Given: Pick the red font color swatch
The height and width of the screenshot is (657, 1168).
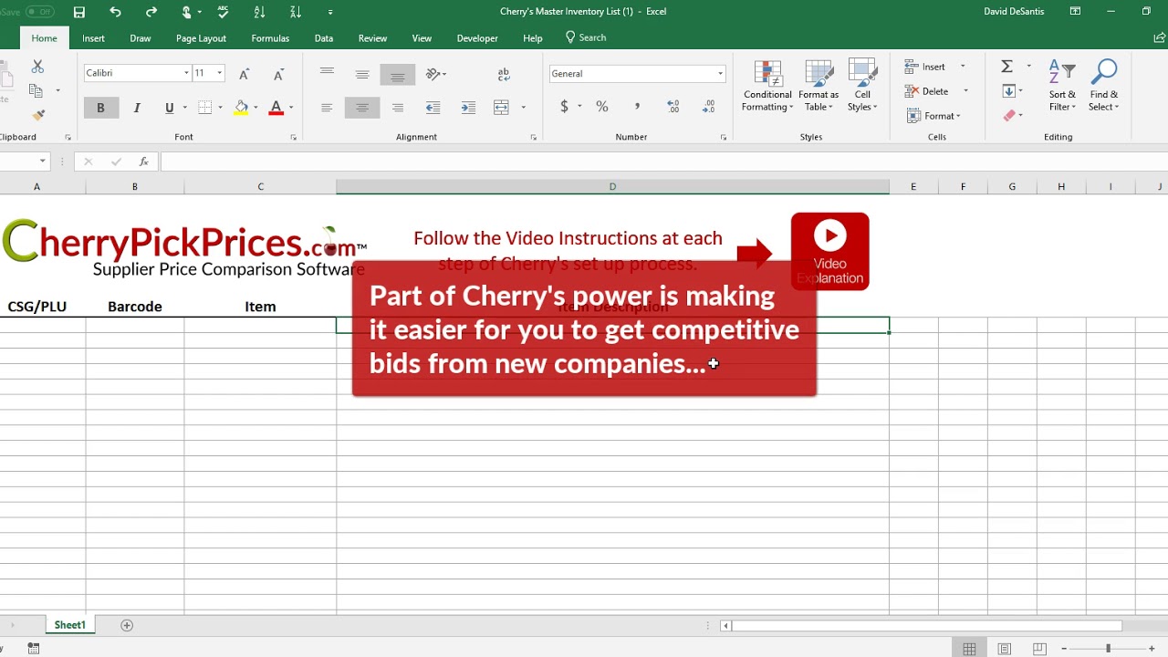Looking at the screenshot, I should pyautogui.click(x=276, y=108).
